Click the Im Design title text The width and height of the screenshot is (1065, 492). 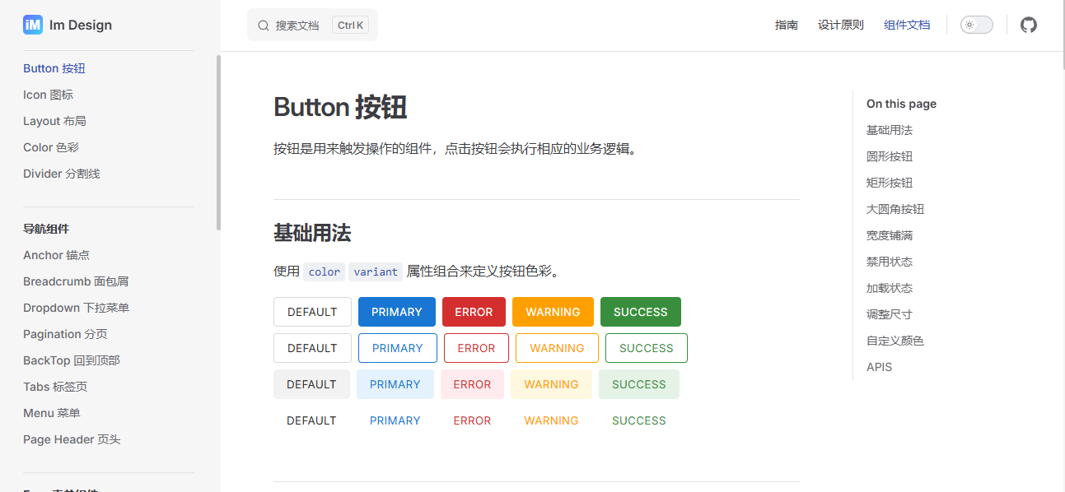(81, 25)
